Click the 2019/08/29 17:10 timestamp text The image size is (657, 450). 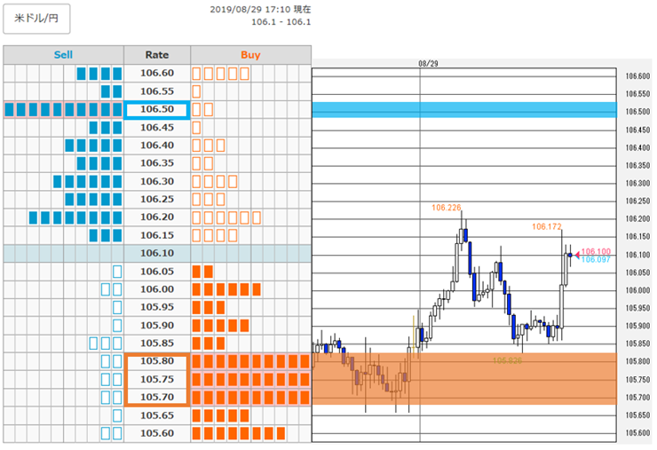[260, 9]
